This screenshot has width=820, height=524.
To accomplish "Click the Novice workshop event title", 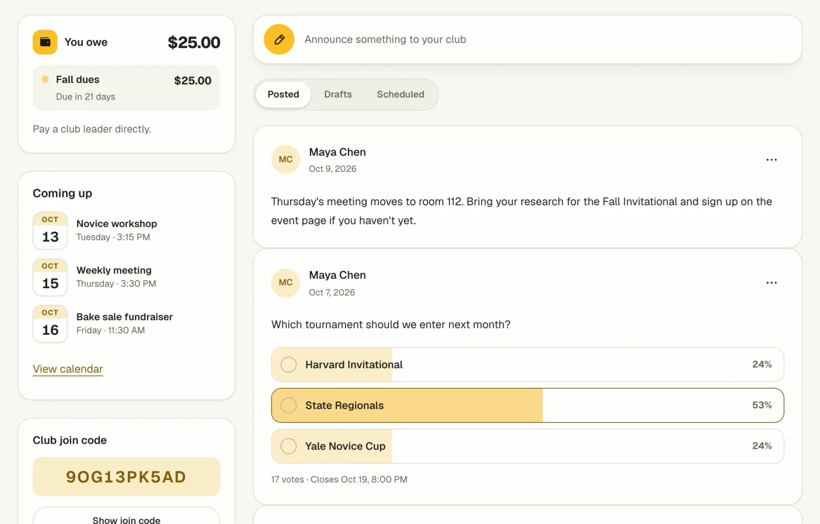I will (x=117, y=224).
